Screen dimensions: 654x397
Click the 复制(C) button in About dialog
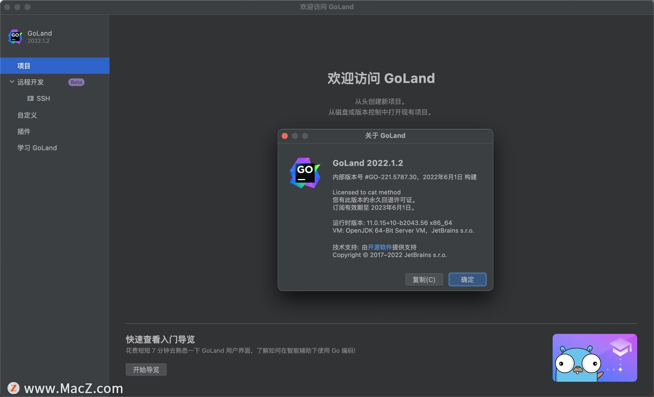[x=424, y=280]
